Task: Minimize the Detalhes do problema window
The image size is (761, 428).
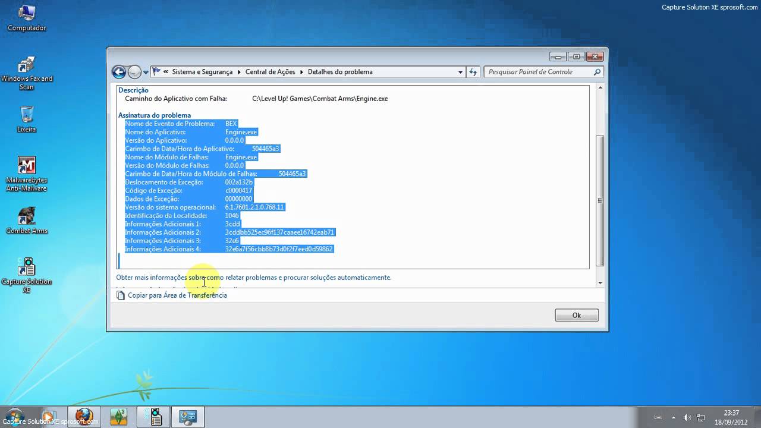Action: (x=558, y=57)
